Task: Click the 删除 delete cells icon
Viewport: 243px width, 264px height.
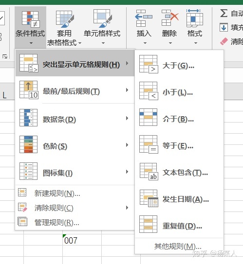Action: coord(170,18)
